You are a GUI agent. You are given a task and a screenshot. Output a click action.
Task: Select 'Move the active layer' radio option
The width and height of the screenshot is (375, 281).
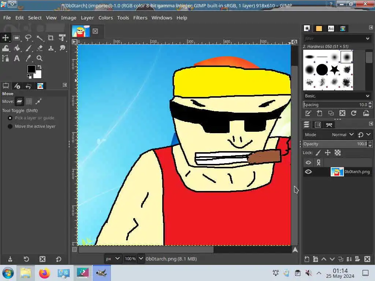pos(10,126)
